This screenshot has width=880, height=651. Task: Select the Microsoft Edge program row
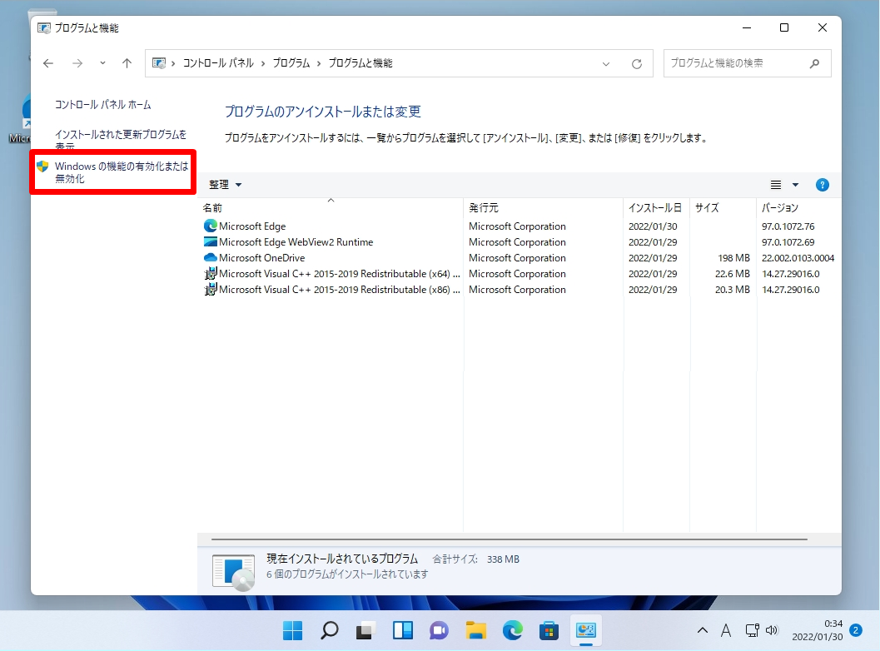520,226
